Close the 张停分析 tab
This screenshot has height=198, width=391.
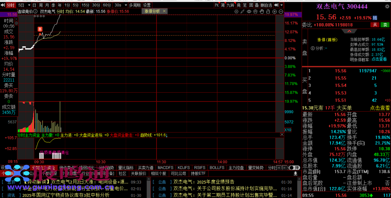click(x=164, y=11)
